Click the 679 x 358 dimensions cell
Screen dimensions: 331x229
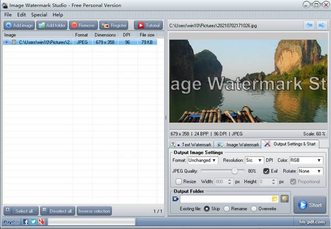[105, 42]
